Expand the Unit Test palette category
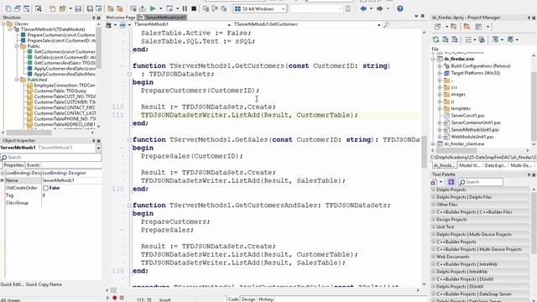Viewport: 537px width, 302px height. [x=433, y=227]
